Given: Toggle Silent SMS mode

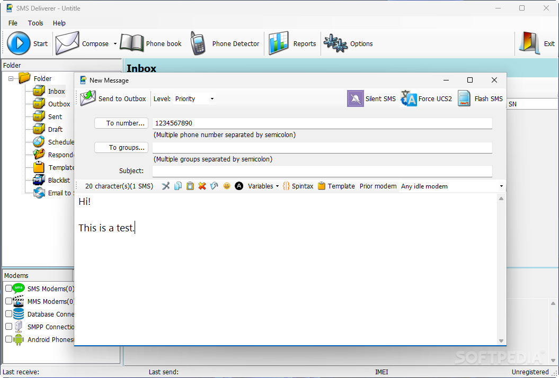Looking at the screenshot, I should coord(371,98).
